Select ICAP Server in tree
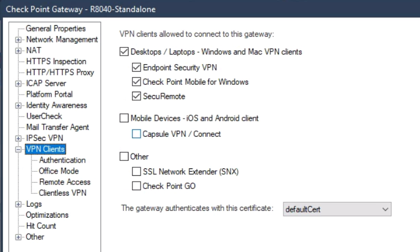The image size is (420, 252). (46, 83)
